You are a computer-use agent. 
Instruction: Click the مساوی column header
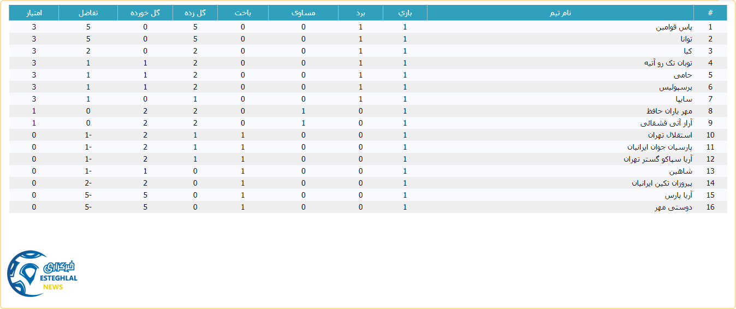(x=303, y=13)
